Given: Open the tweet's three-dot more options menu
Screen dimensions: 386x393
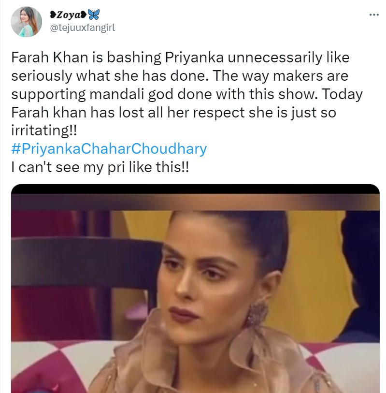Looking at the screenshot, I should tap(374, 15).
